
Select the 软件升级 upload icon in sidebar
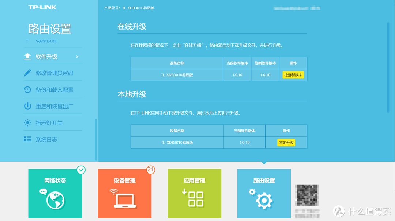(28, 56)
